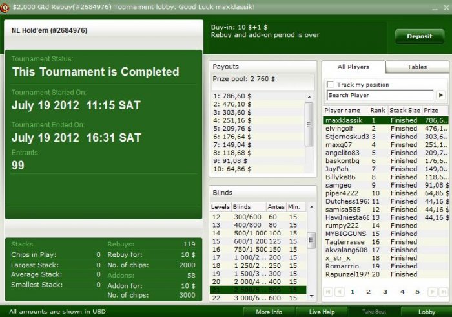Sort by Stack Size column header
The image size is (452, 317).
tap(405, 110)
